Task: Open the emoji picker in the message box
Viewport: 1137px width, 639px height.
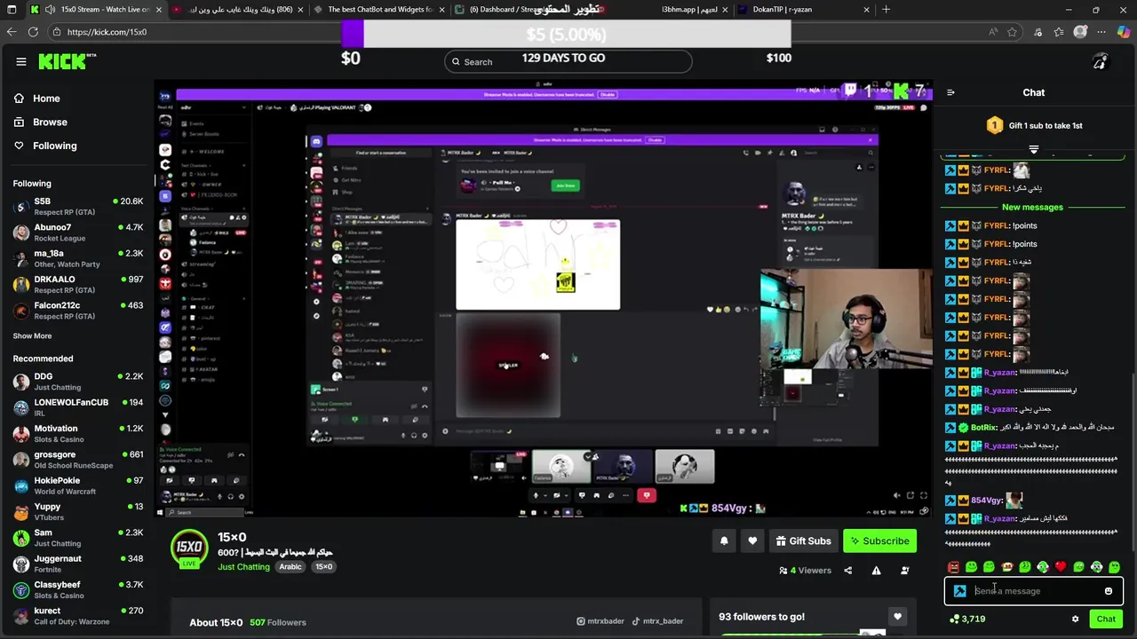Action: pyautogui.click(x=1108, y=591)
